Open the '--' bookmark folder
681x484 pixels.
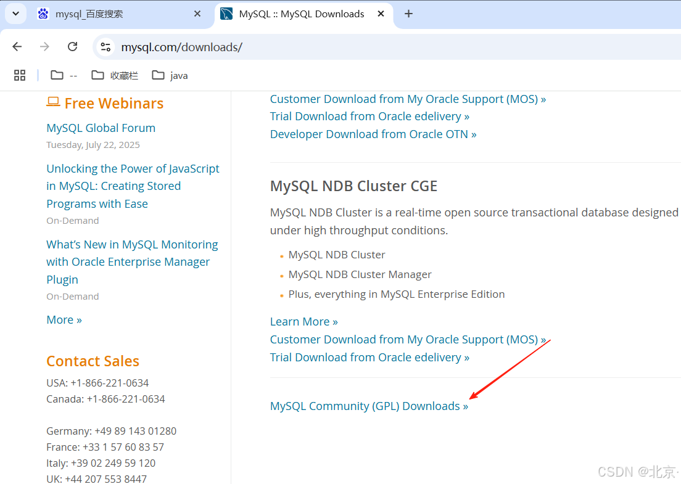(64, 76)
